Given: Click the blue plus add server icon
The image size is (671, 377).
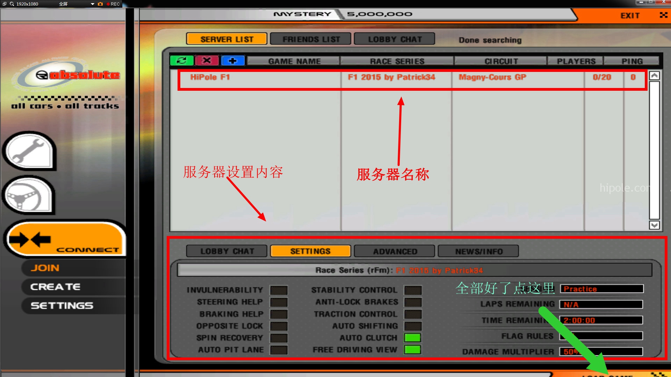Looking at the screenshot, I should pos(232,61).
